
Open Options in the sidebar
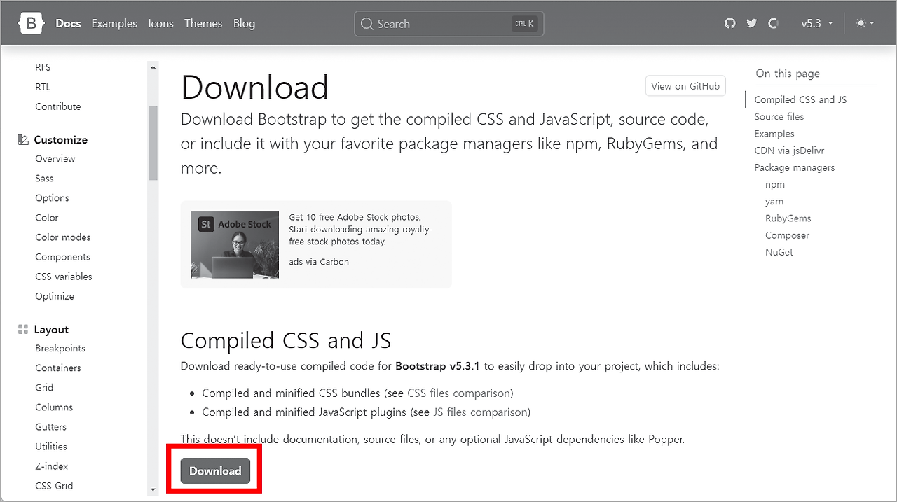(x=53, y=198)
